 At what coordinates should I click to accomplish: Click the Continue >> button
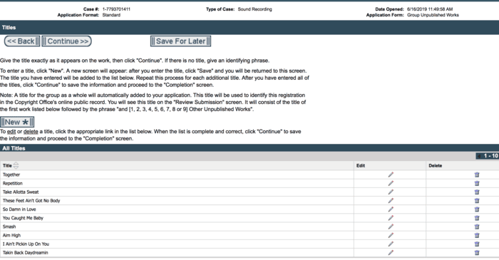[x=67, y=41]
